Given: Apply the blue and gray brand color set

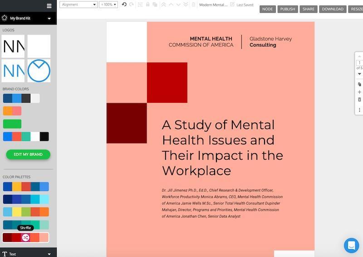Looking at the screenshot, I should tap(21, 98).
